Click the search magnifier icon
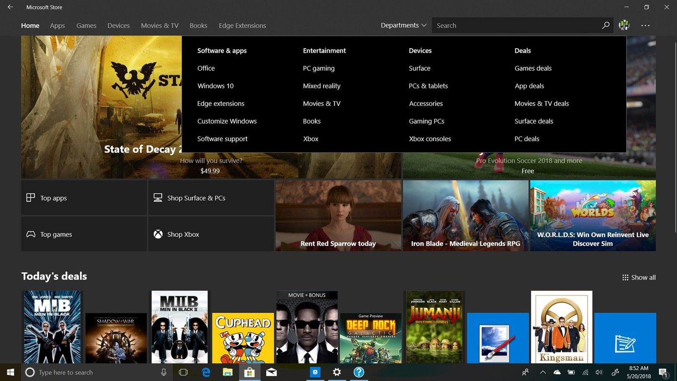The width and height of the screenshot is (677, 381). (605, 25)
